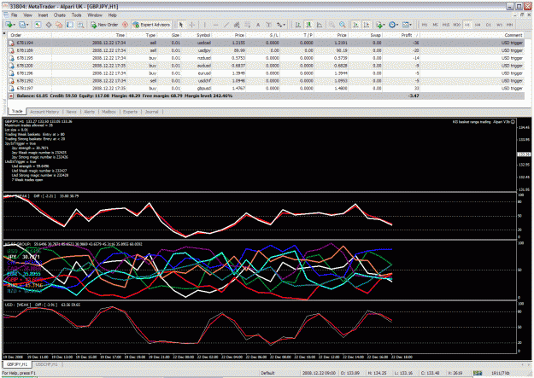Switch to Bar Chart display

click(297, 25)
